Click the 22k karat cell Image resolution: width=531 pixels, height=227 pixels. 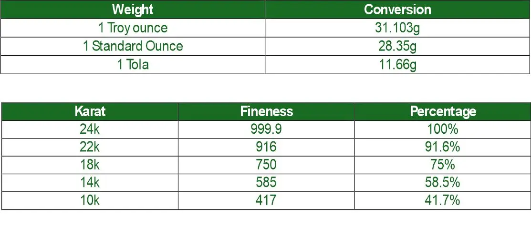[90, 147]
